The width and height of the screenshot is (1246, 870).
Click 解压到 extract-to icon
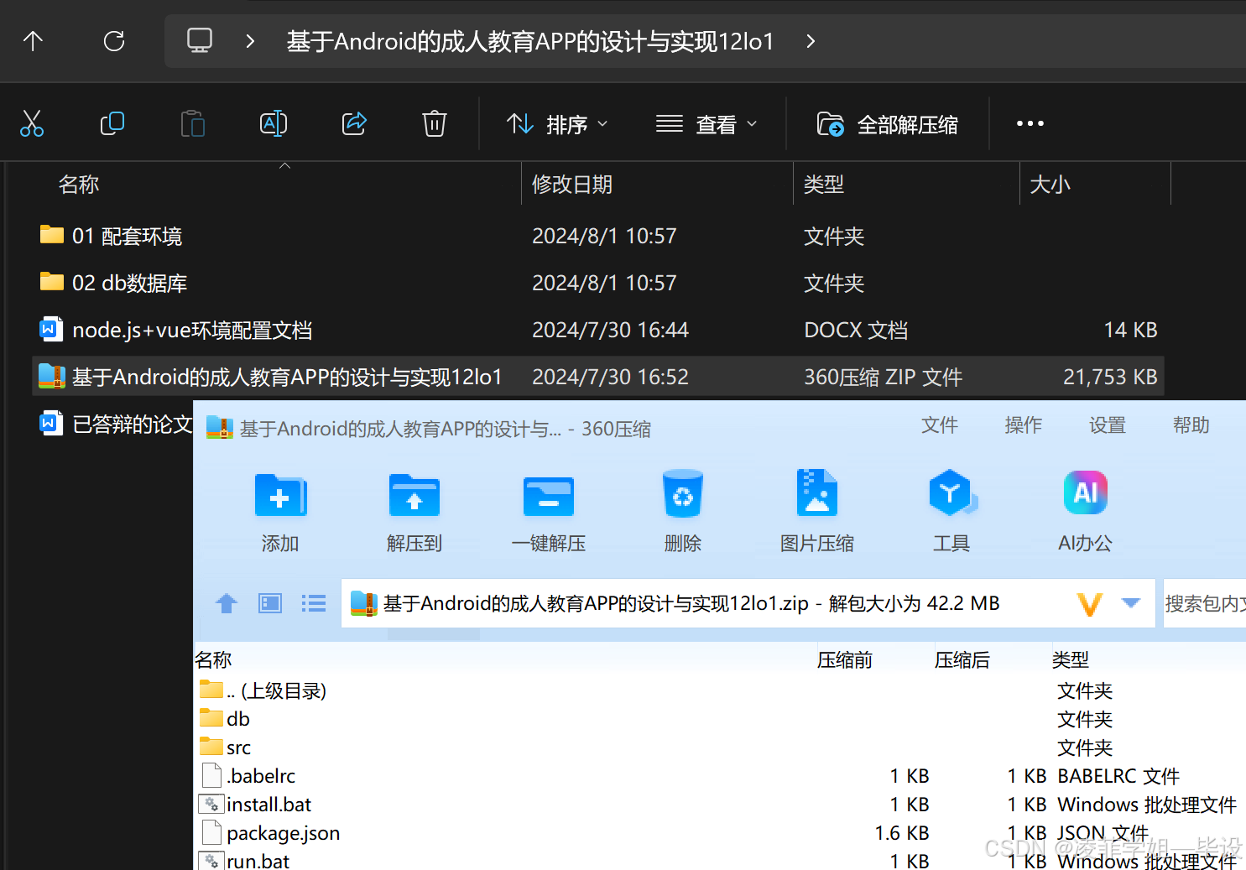(414, 510)
